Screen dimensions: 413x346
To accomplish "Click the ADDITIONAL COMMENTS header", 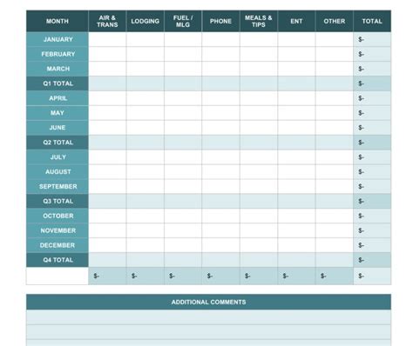I will point(208,302).
